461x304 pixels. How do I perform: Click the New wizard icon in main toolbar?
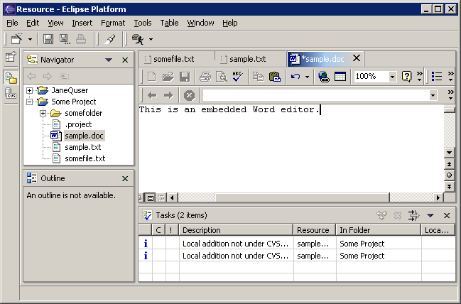coord(16,39)
